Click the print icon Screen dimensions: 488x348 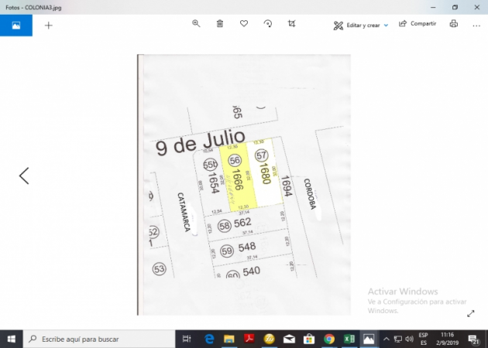[454, 24]
